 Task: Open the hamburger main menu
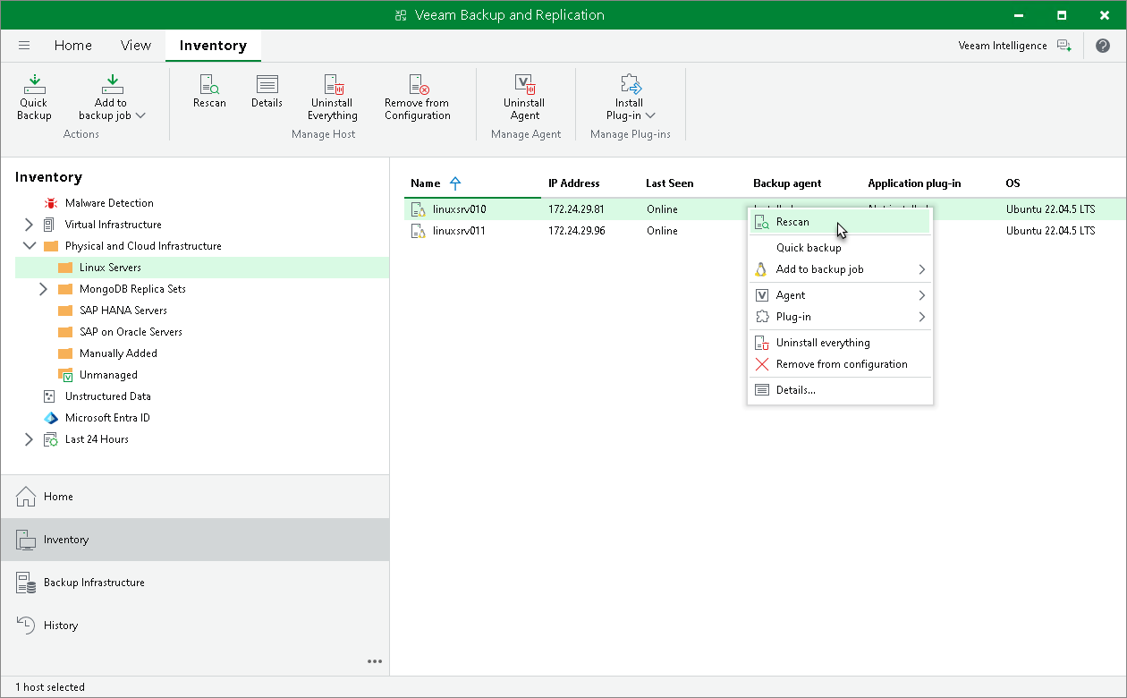tap(24, 46)
